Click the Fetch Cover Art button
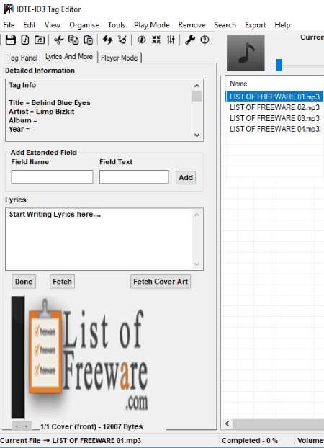Screen dimensions: 324x448 [x=161, y=282]
